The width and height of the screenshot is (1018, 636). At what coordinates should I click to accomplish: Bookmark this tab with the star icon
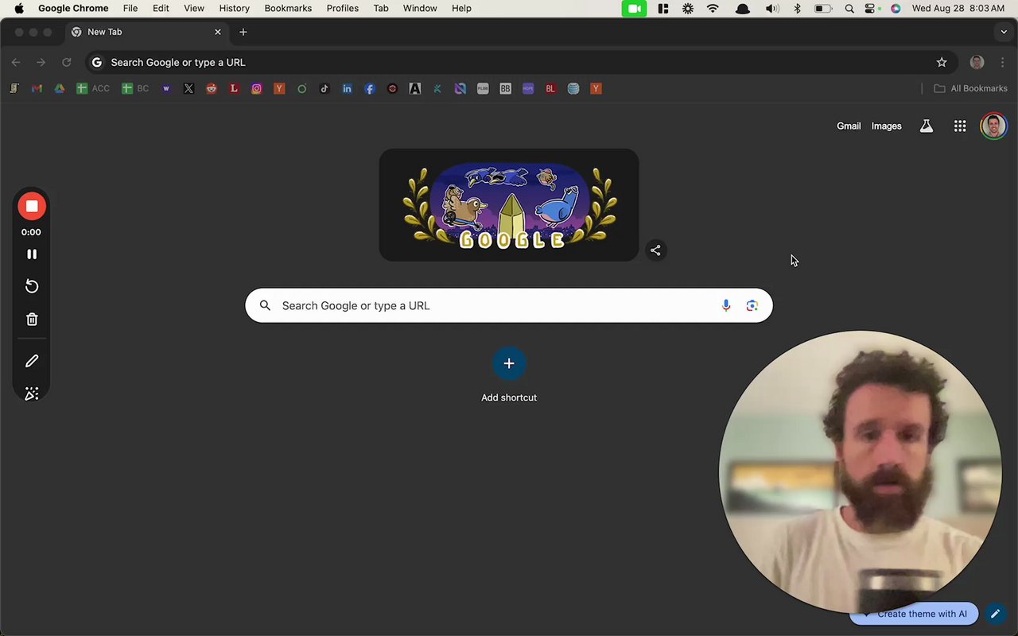tap(942, 62)
